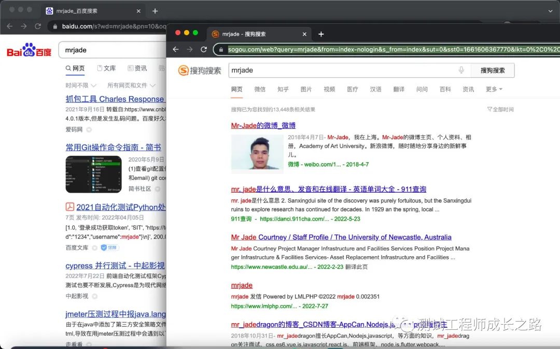Open 2021自动化测试Python result in Baidu
Screen dimensions: 560x349
click(x=121, y=207)
